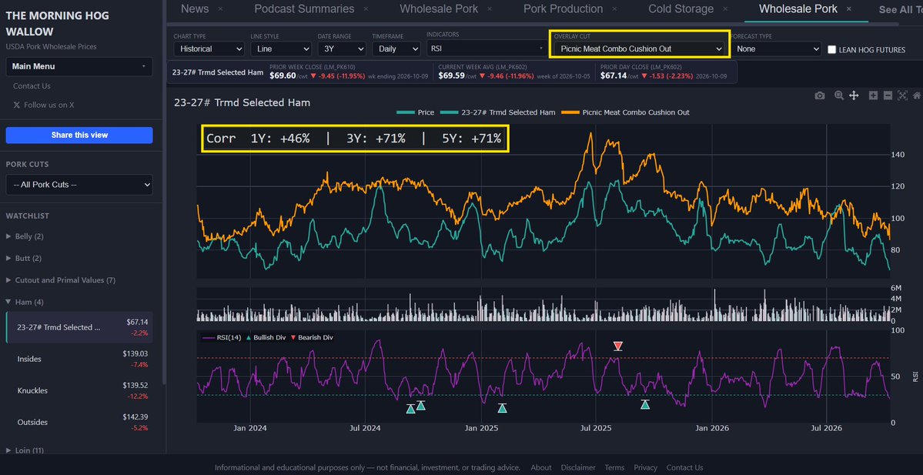Close the Cold Storage tab
923x475 pixels.
tap(725, 8)
